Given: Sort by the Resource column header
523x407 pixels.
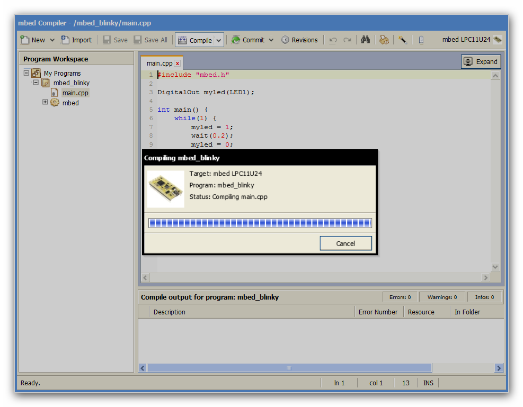Looking at the screenshot, I should click(427, 312).
